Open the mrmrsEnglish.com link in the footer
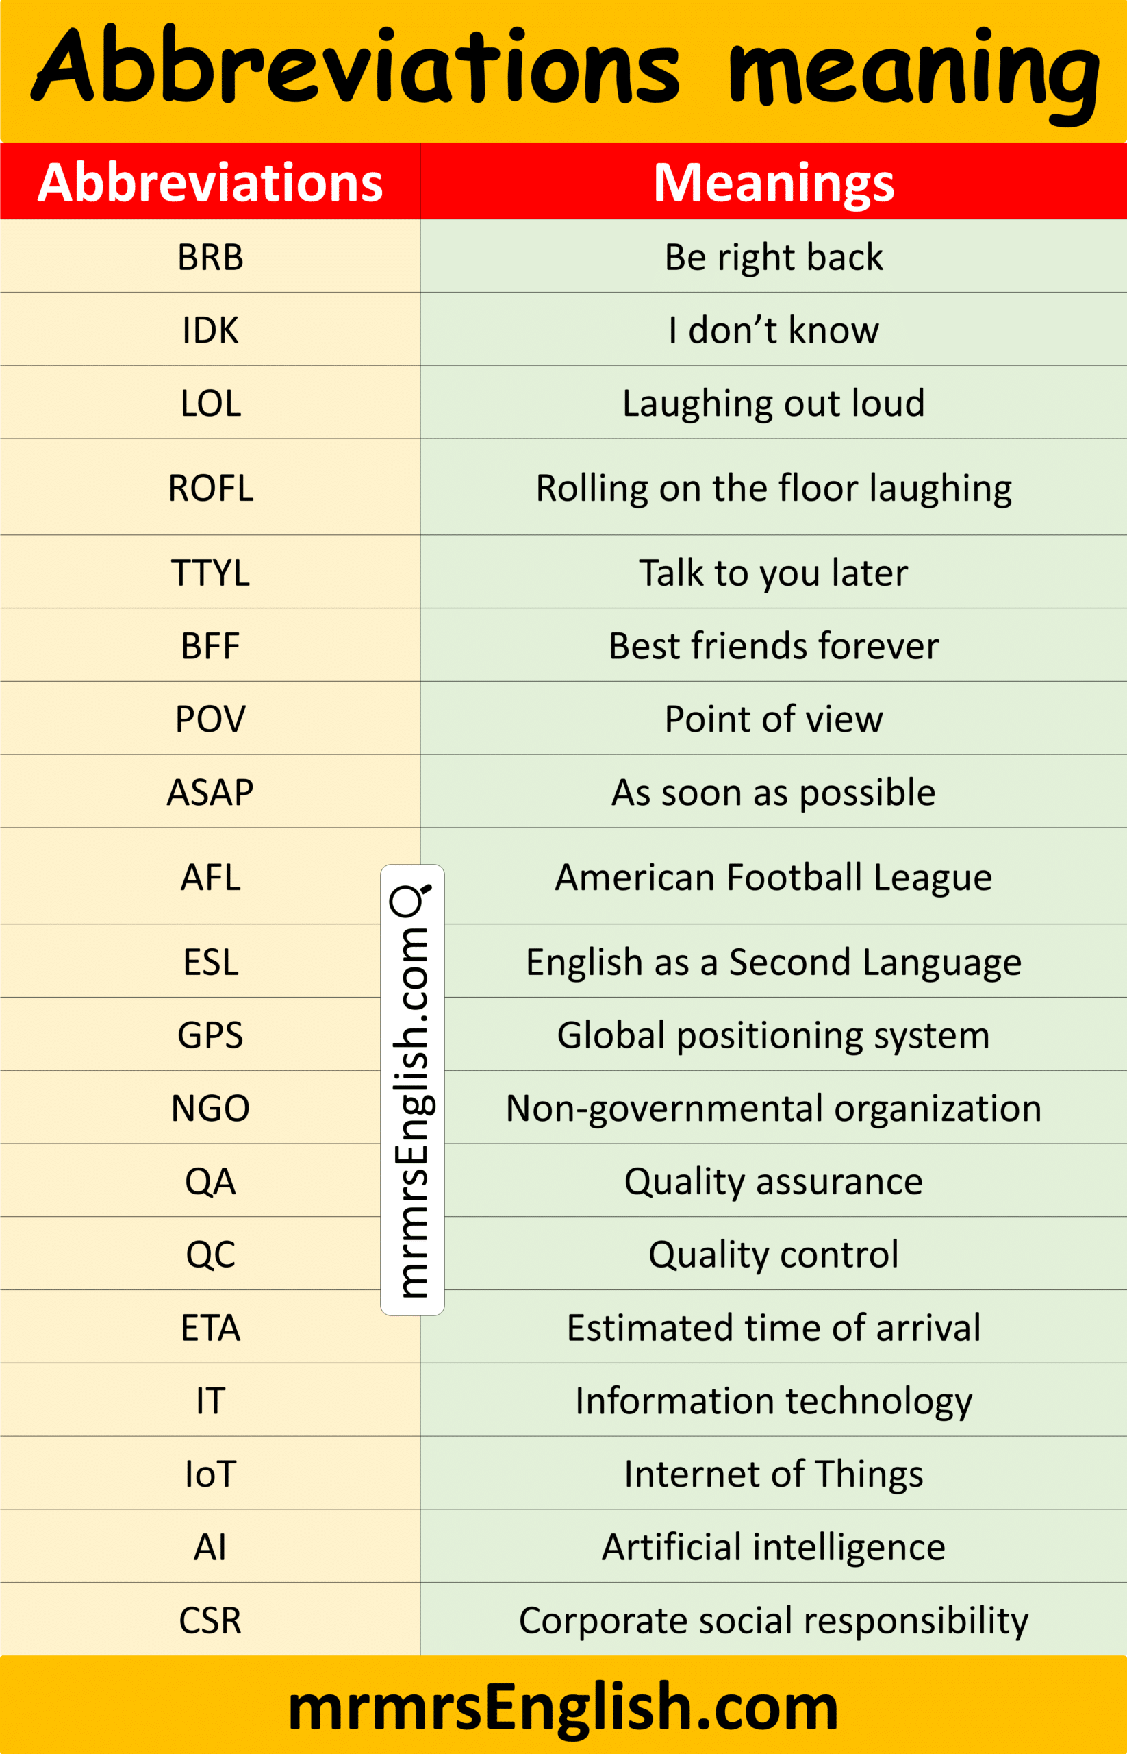Viewport: 1127px width, 1754px height. (563, 1707)
